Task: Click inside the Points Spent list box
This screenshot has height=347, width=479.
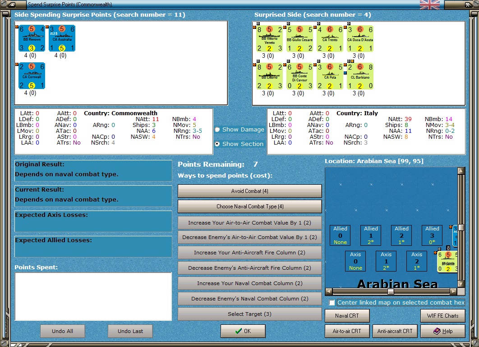Action: (93, 296)
